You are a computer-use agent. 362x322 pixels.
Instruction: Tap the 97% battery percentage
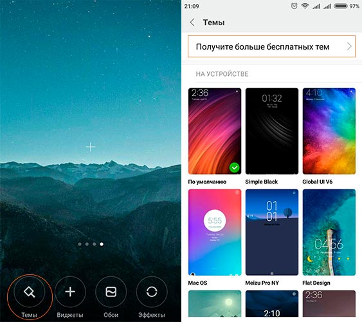354,6
